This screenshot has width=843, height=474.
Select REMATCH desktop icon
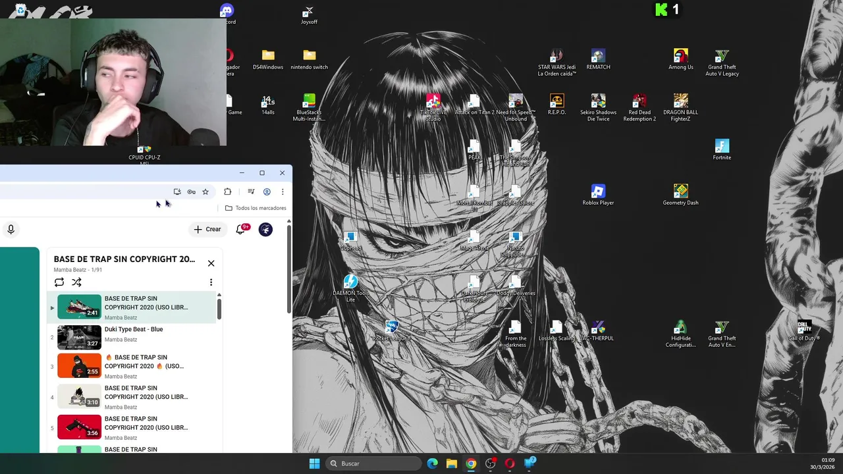tap(598, 60)
